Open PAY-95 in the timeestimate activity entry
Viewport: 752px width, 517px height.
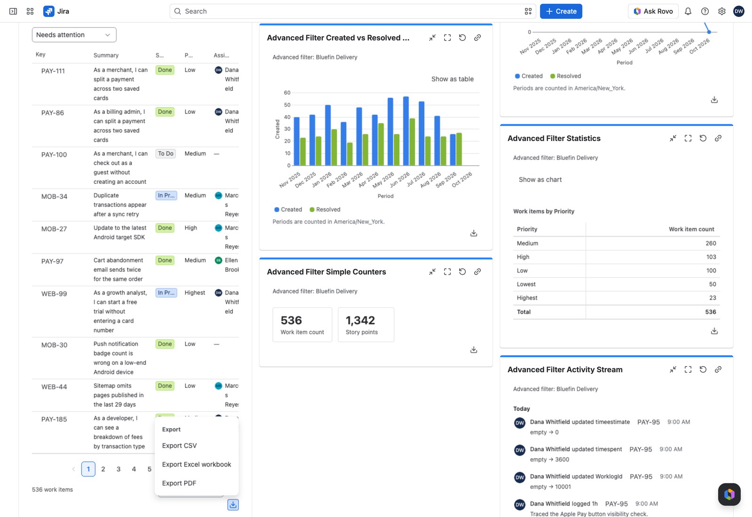pos(649,422)
